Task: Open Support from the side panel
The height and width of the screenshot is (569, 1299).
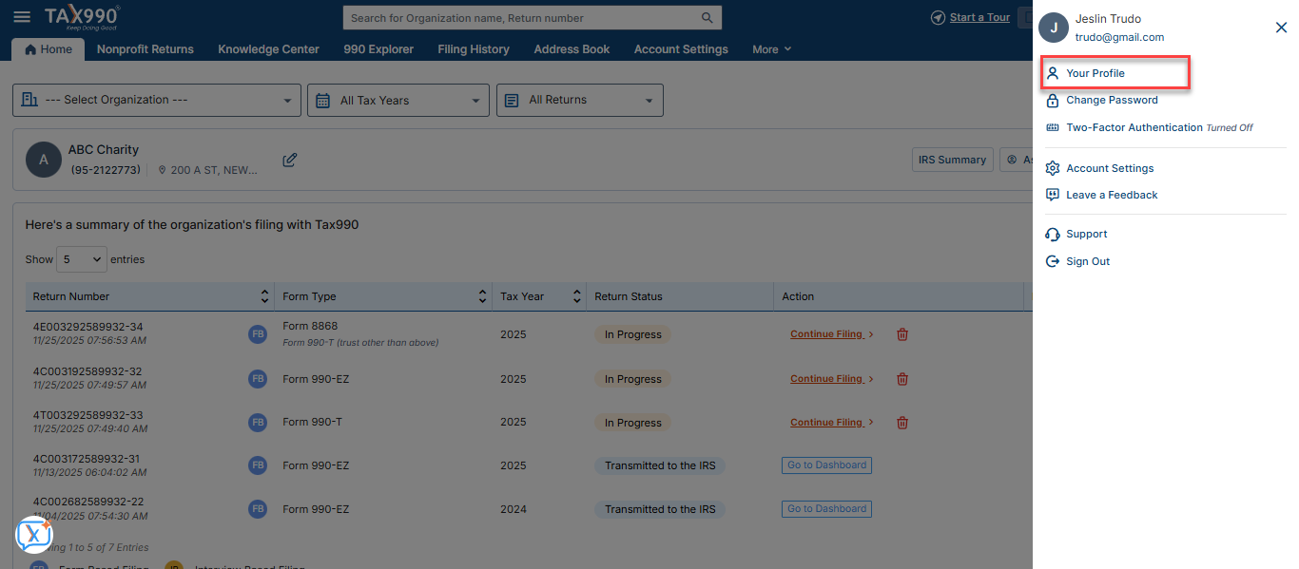Action: coord(1087,234)
